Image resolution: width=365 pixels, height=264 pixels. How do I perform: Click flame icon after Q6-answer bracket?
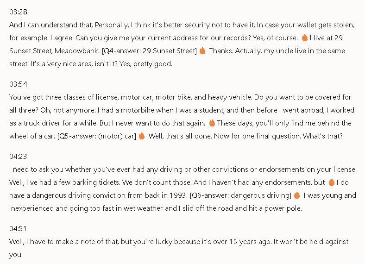297,195
